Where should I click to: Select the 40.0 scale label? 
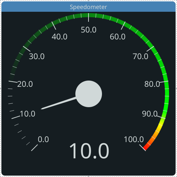tap(59, 37)
